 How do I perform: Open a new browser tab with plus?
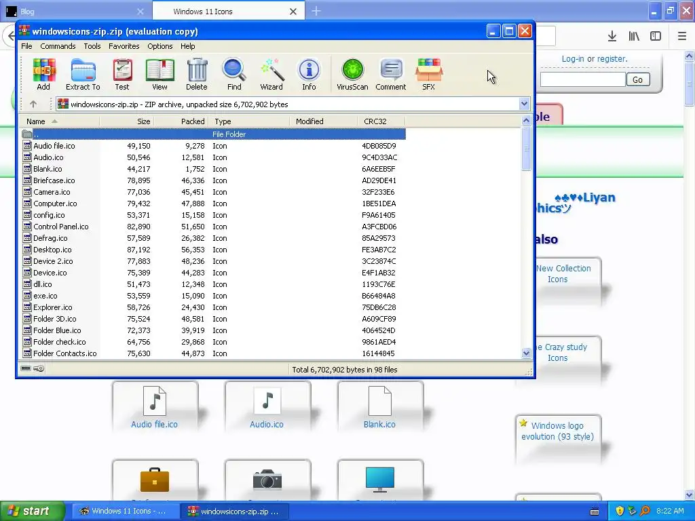click(316, 11)
